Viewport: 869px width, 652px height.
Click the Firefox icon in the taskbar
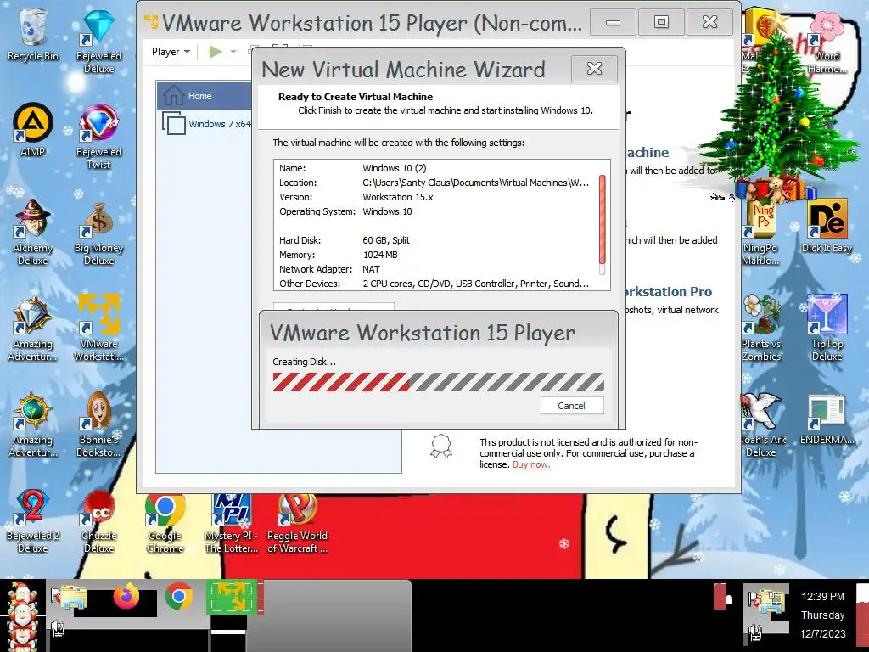(126, 597)
